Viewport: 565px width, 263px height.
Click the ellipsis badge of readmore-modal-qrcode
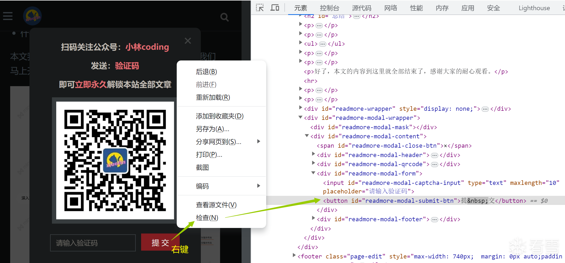[434, 164]
